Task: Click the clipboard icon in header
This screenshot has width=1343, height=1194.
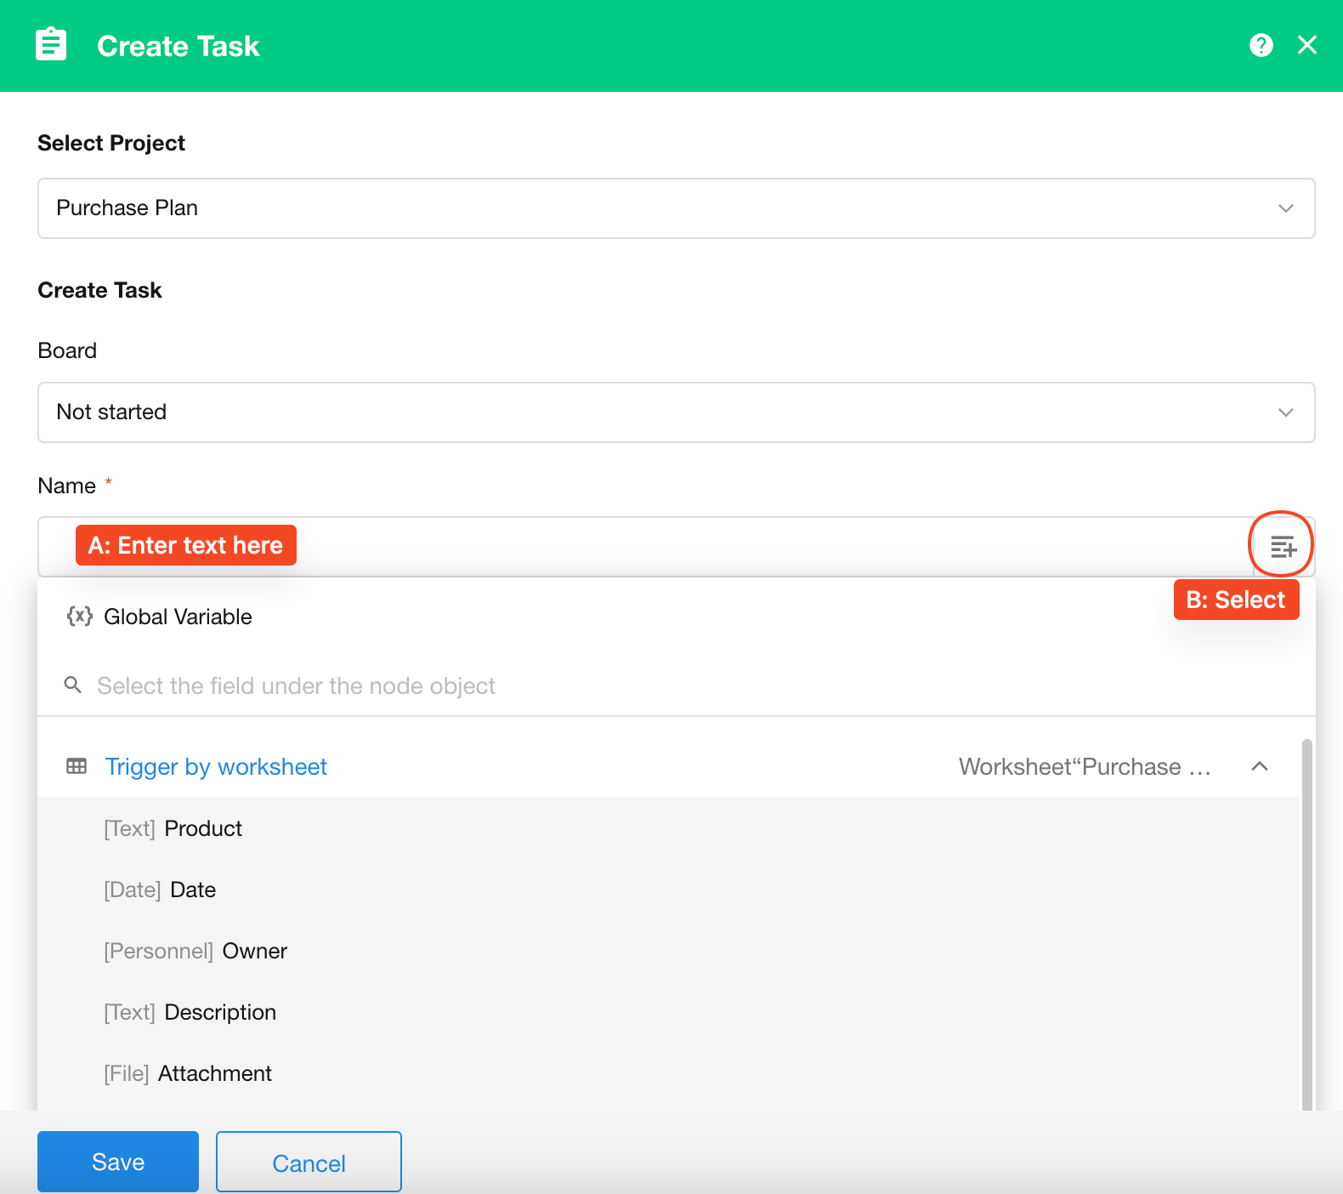Action: tap(51, 45)
